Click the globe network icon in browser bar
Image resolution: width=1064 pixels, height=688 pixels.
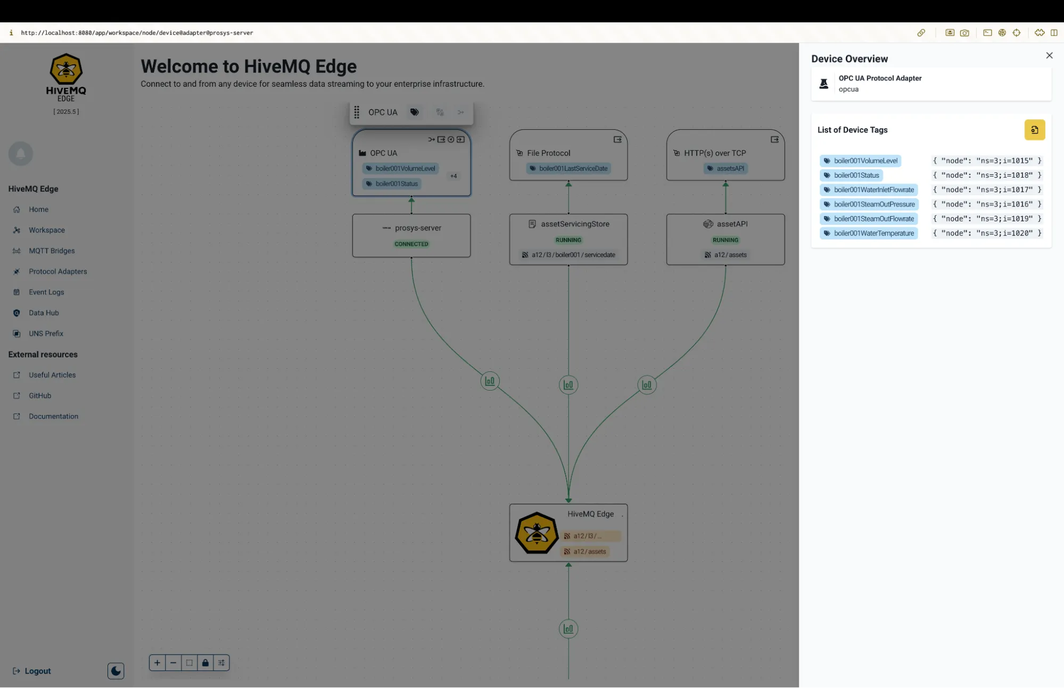(x=1002, y=32)
